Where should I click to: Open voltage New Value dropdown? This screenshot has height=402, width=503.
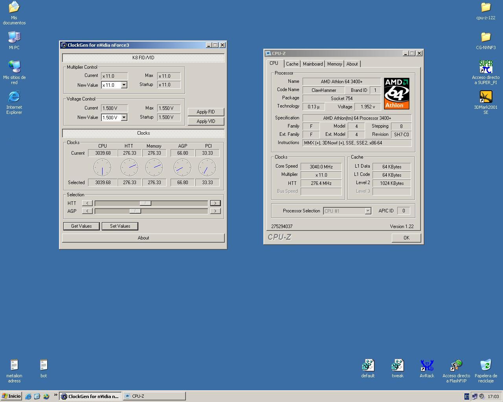click(x=124, y=117)
